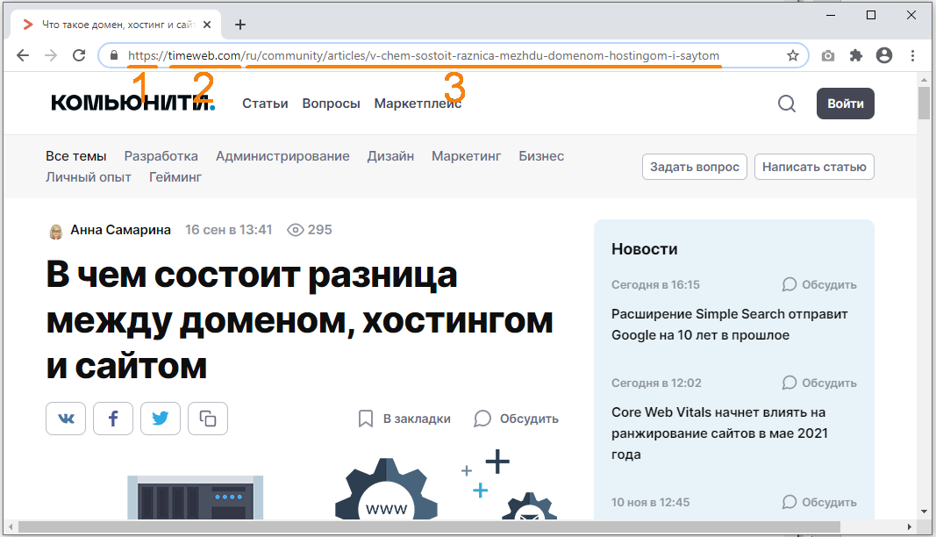Click the address bar URL field
This screenshot has height=537, width=936.
tap(456, 55)
